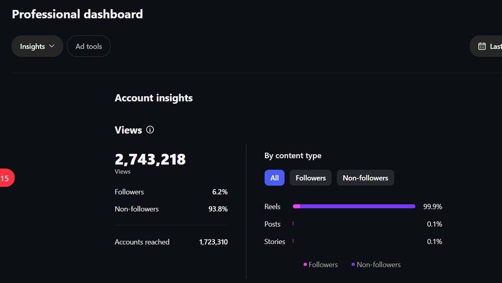Click the 2,743,218 views total

coord(150,159)
